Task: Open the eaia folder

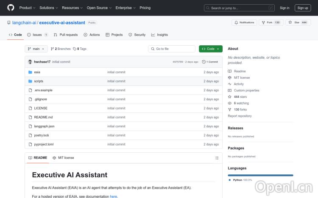Action: [37, 72]
